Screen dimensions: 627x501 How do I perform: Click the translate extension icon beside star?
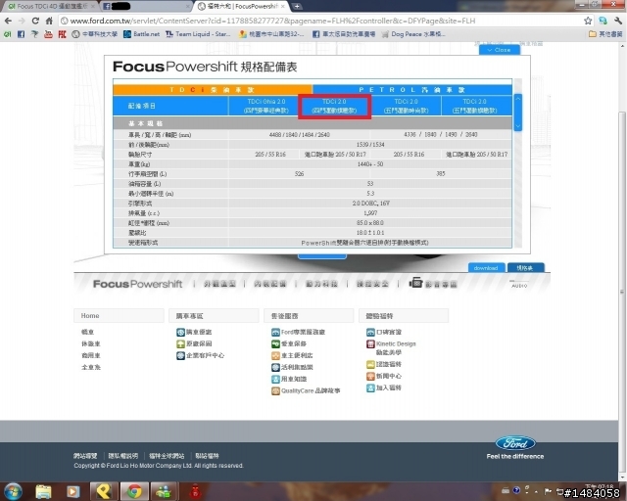[x=603, y=21]
